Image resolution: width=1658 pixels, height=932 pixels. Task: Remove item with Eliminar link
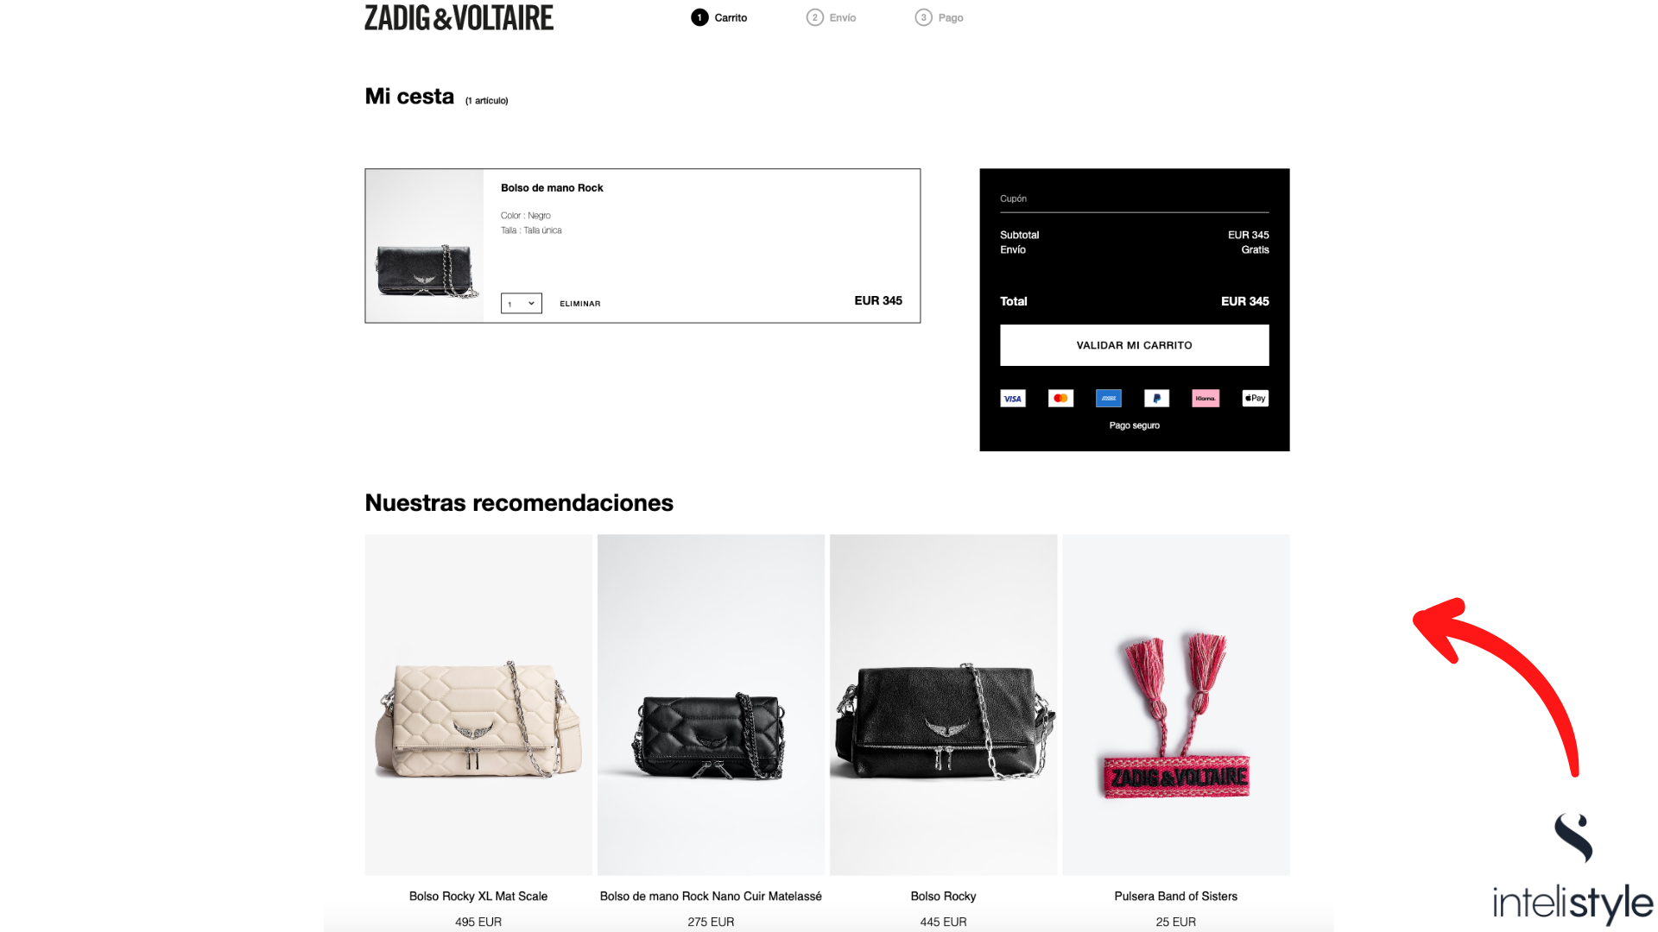tap(580, 304)
